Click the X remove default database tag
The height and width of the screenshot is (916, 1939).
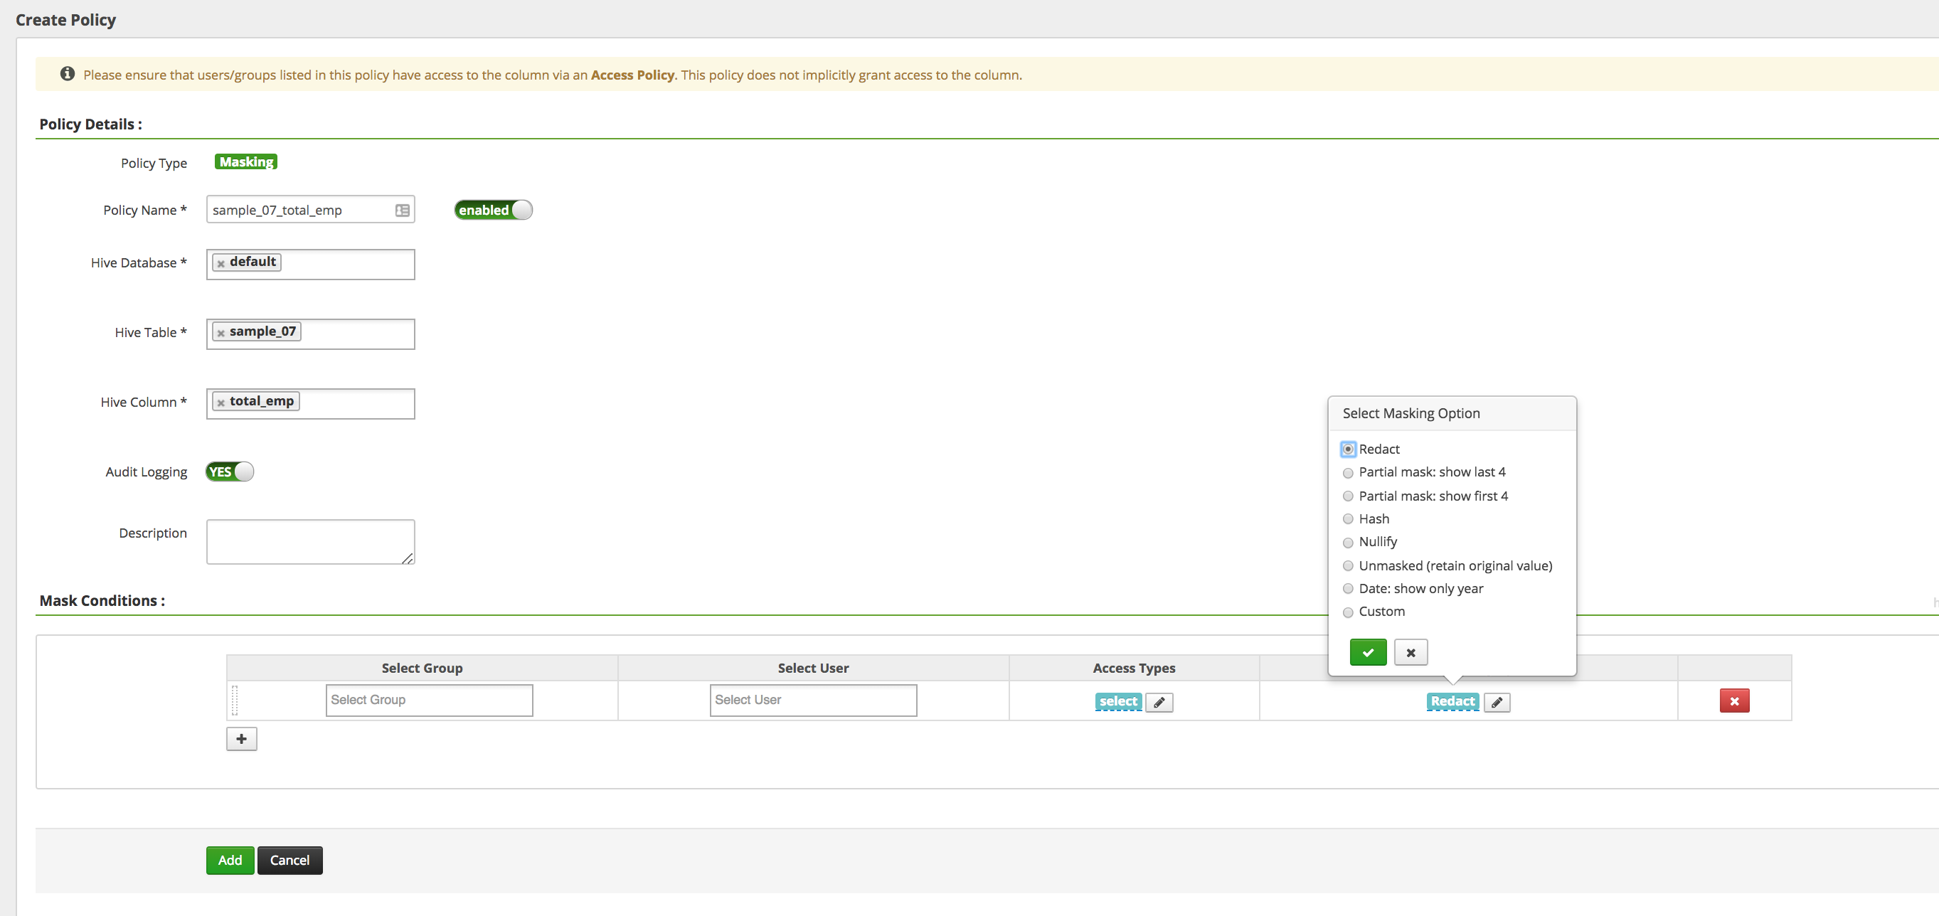click(x=220, y=261)
